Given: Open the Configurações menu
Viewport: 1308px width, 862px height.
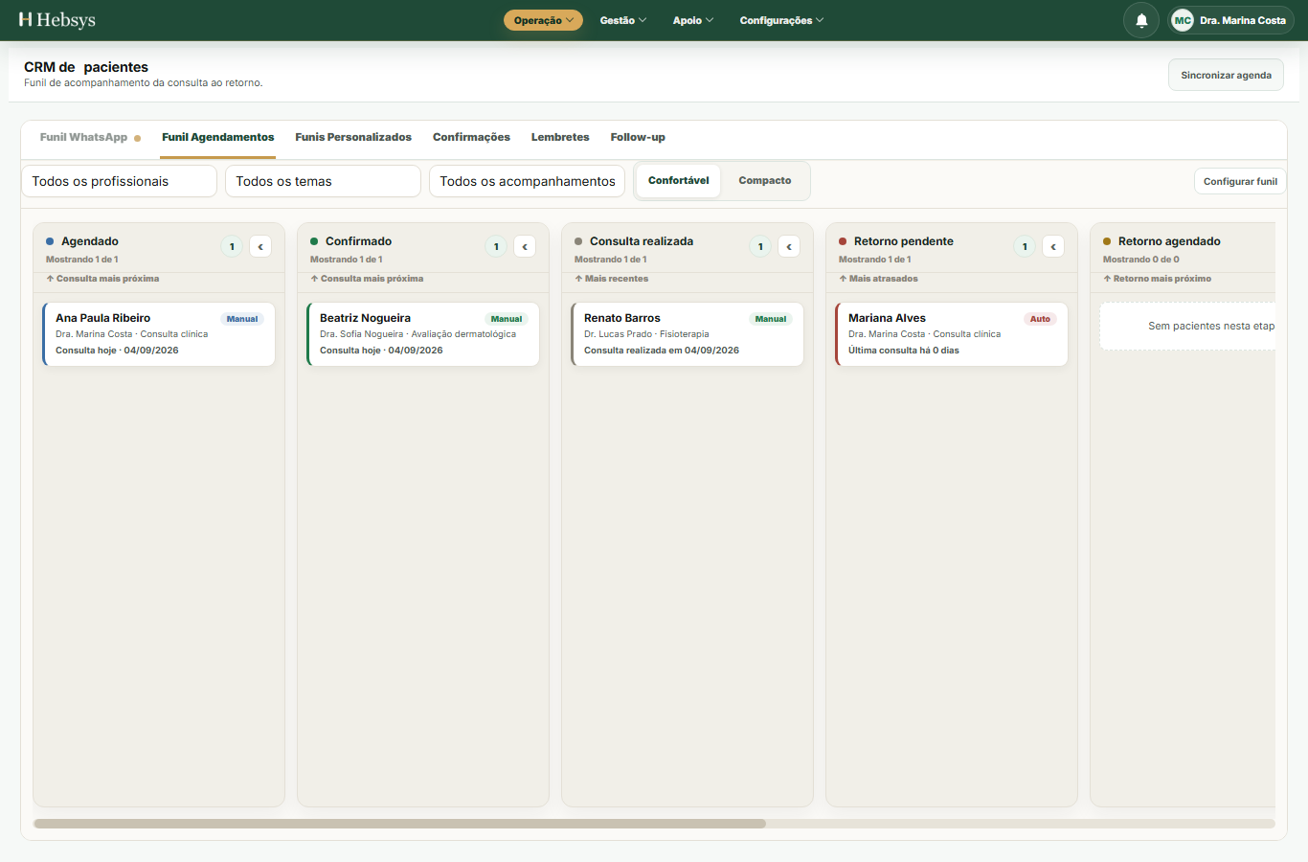Looking at the screenshot, I should 781,20.
